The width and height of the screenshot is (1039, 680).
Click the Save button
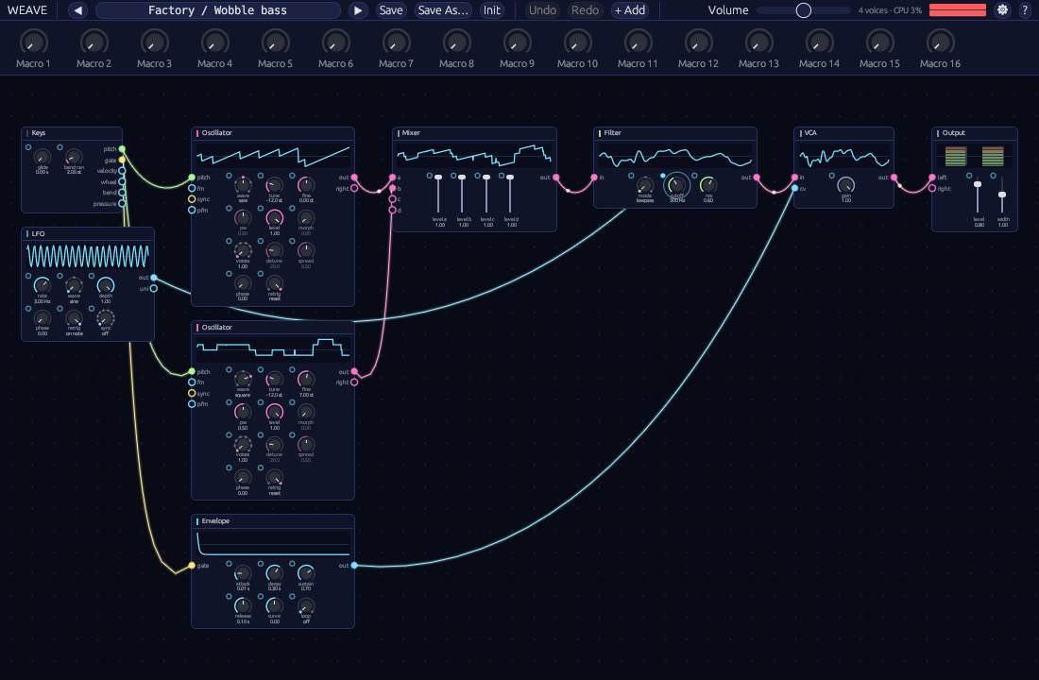[391, 10]
